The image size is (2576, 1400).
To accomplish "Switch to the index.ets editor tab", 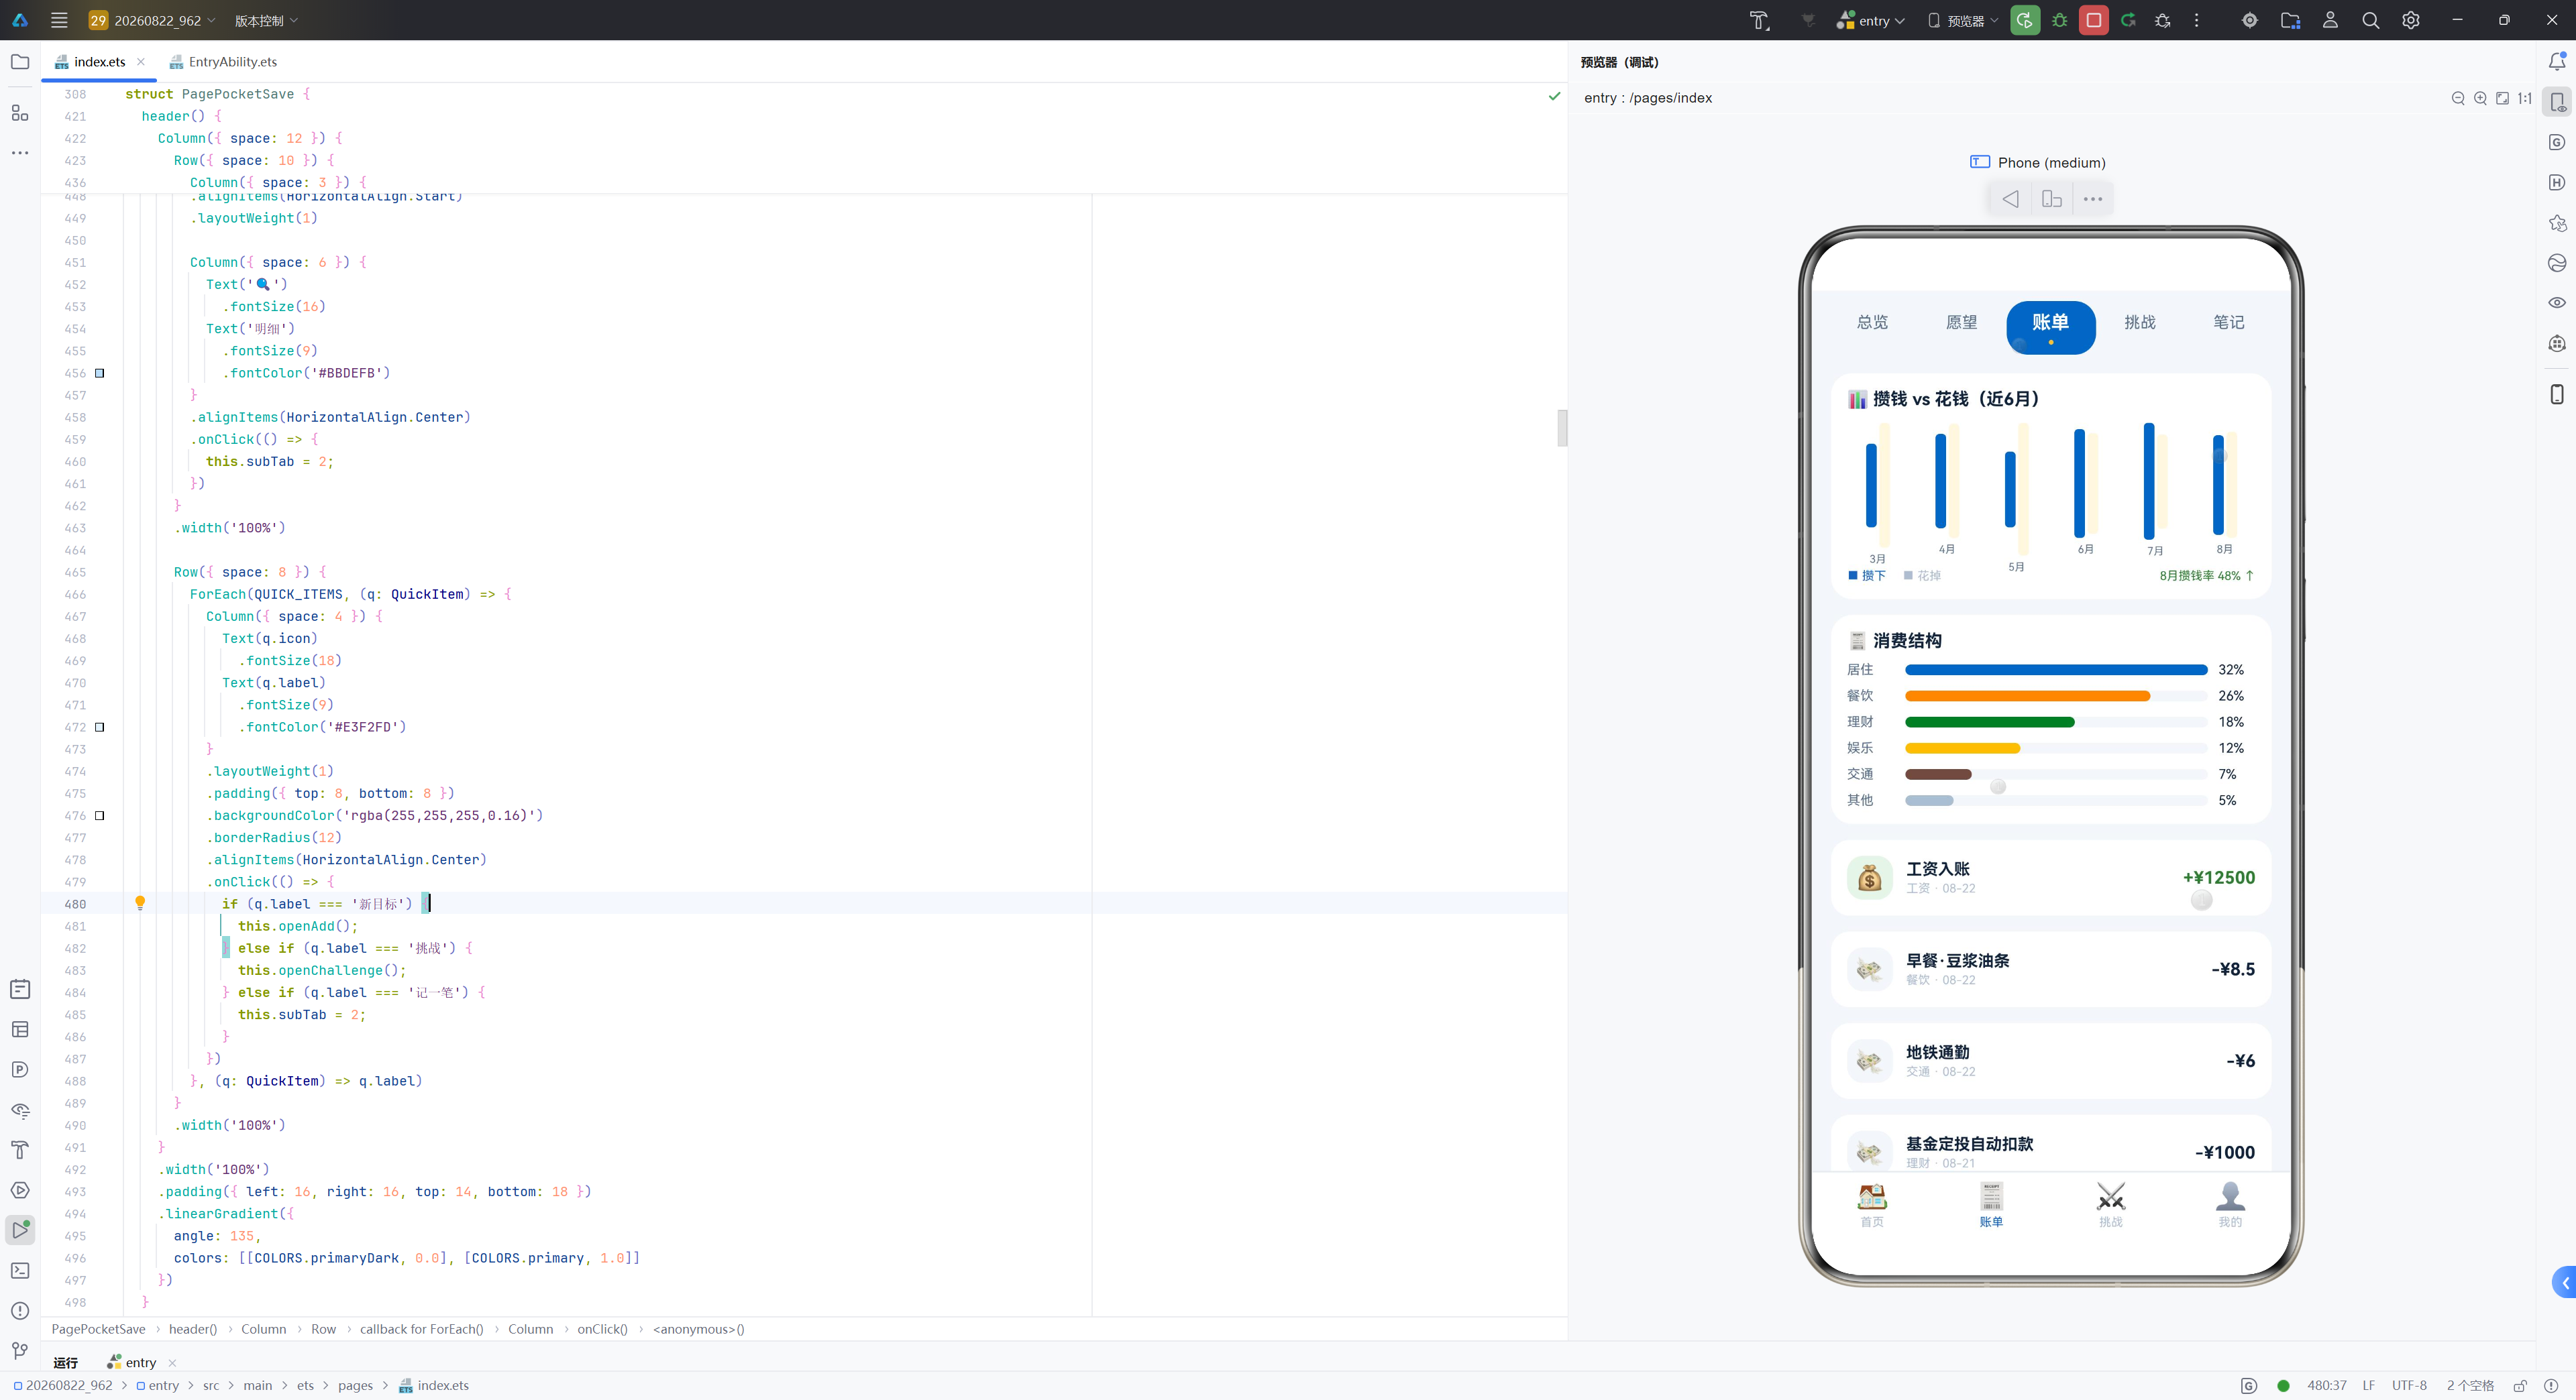I will click(x=99, y=62).
